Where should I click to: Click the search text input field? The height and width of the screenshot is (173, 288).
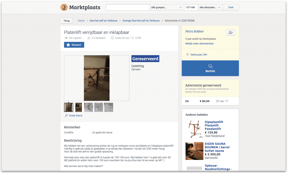(x=128, y=7)
